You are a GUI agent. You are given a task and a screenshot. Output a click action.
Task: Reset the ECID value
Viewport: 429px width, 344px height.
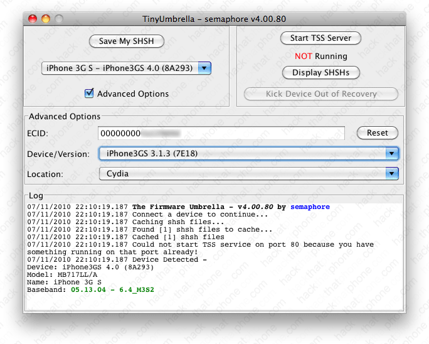tap(377, 133)
